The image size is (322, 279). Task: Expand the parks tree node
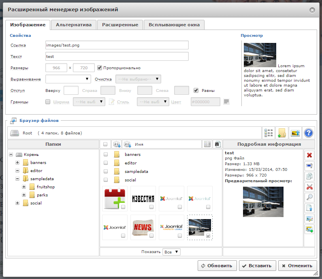tap(24, 195)
